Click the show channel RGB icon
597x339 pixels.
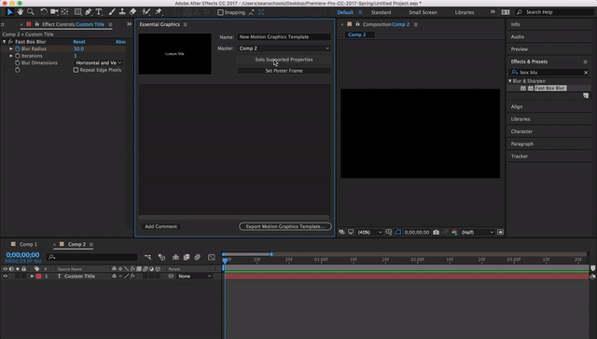point(454,232)
